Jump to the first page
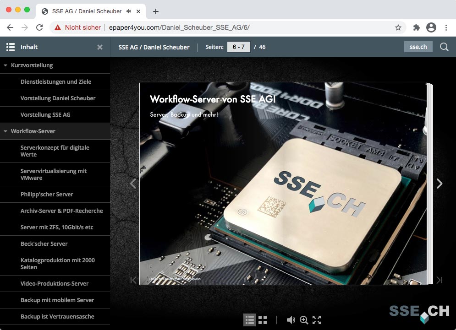 (x=133, y=280)
